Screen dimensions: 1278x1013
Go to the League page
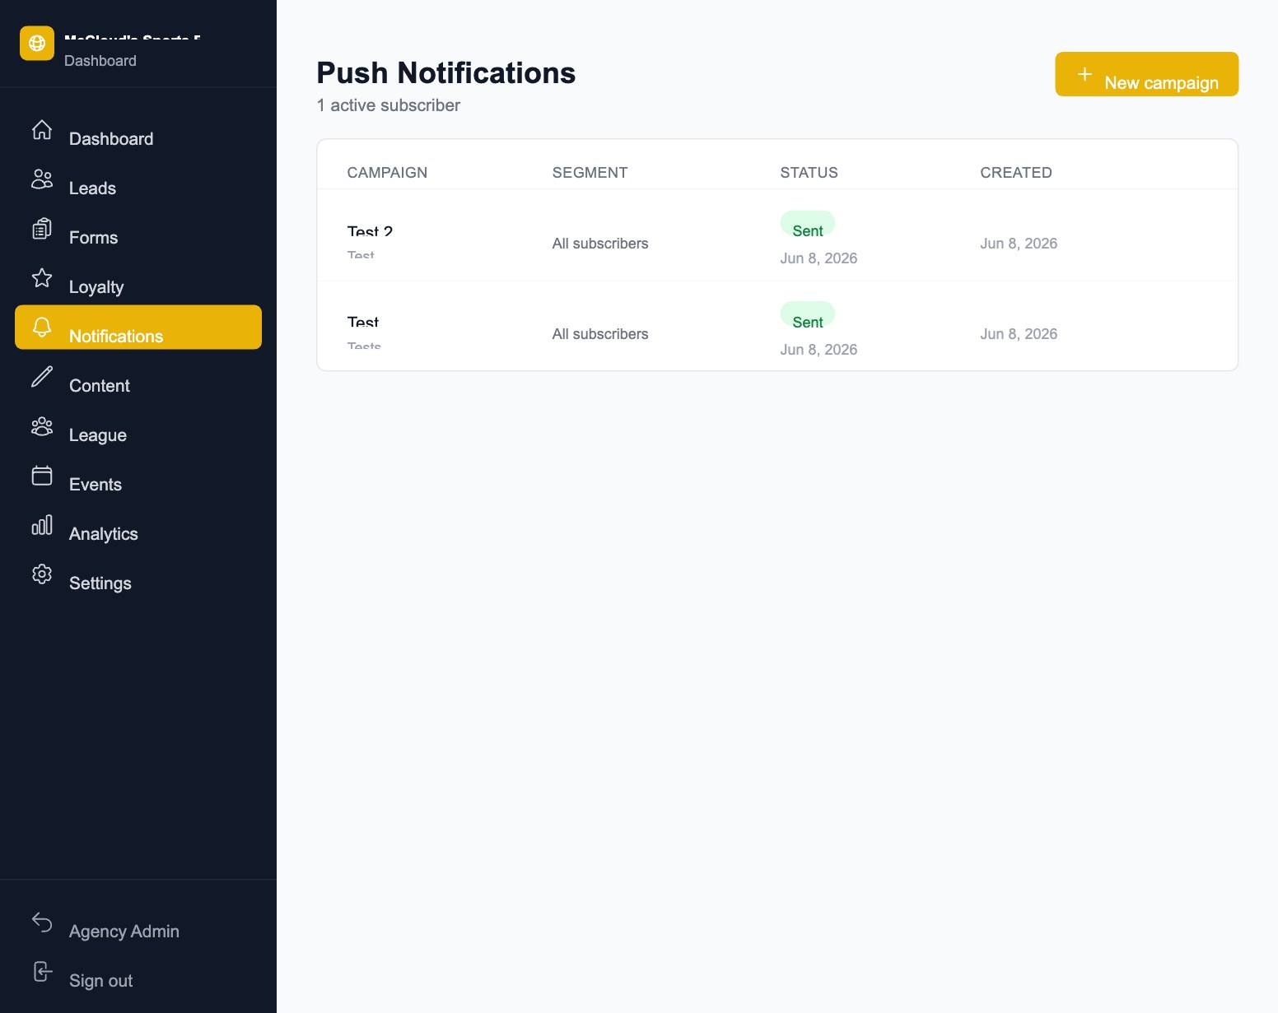(x=138, y=426)
